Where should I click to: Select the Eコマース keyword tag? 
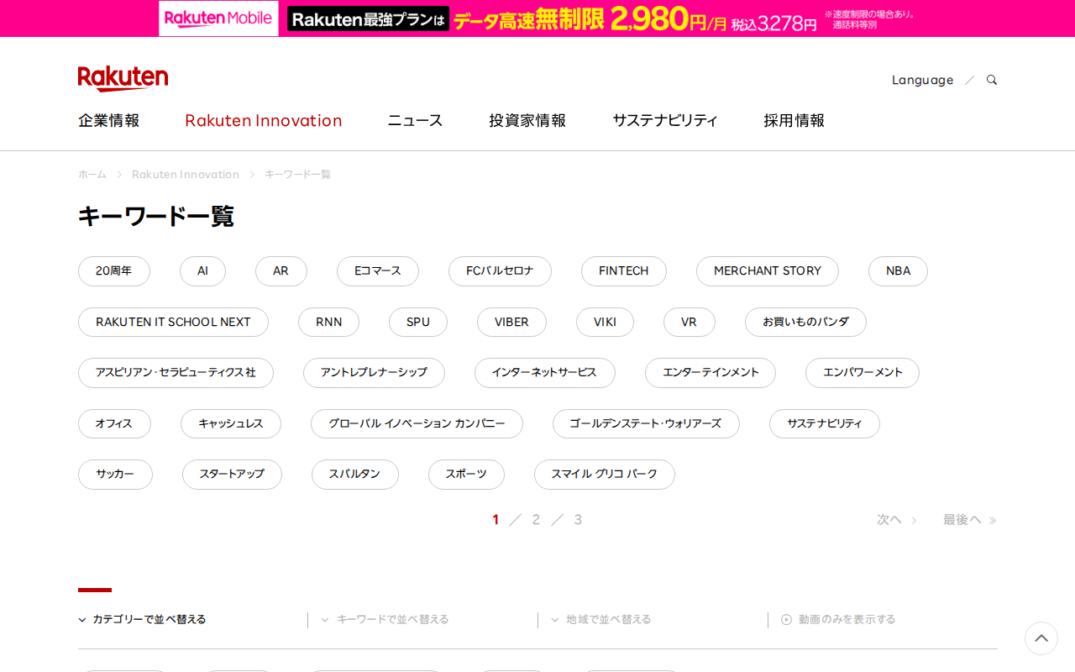[378, 271]
